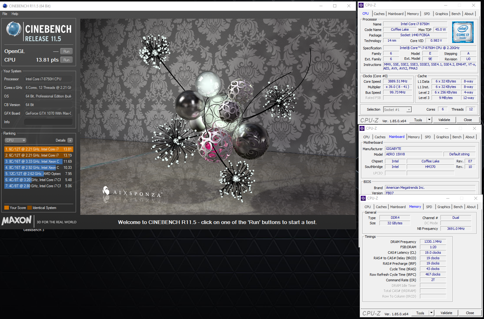The image size is (484, 319).
Task: Click the CPU-Z icon in Memory window title
Action: (x=363, y=198)
